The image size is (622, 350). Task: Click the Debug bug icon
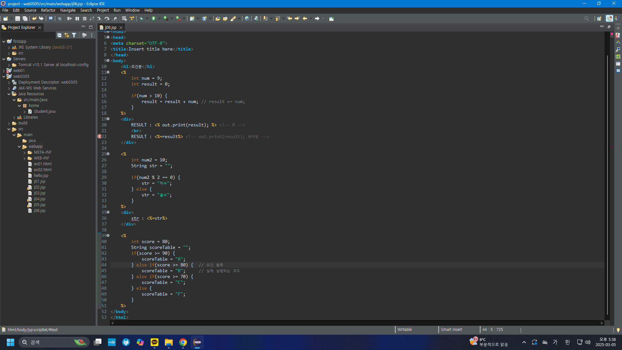141,18
